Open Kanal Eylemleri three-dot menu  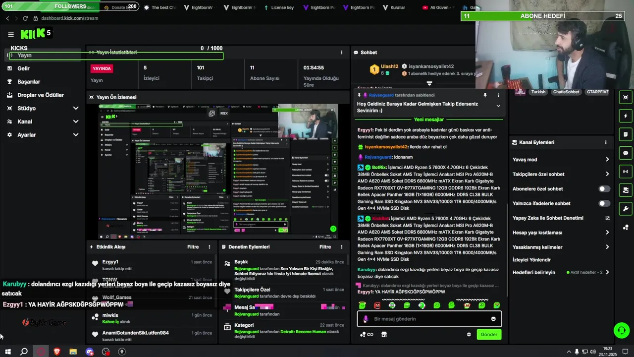pos(605,142)
